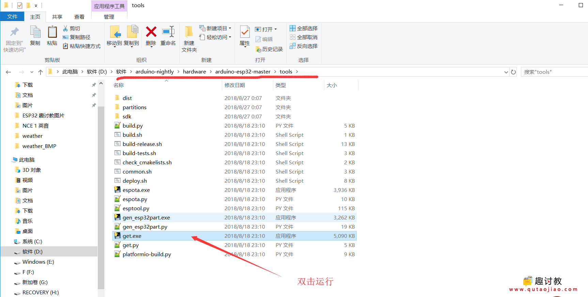Switch to the Home tab
Screen dimensions: 588x297
click(x=35, y=17)
